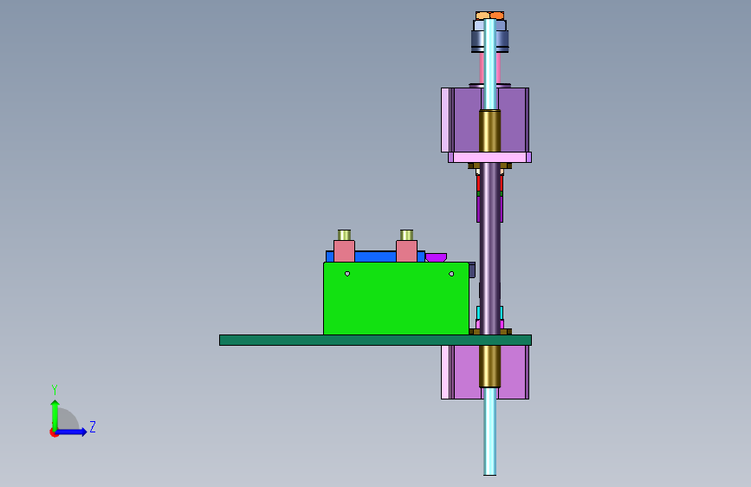751x487 pixels.
Task: Select the dark green horizontal base plate
Action: tap(375, 340)
